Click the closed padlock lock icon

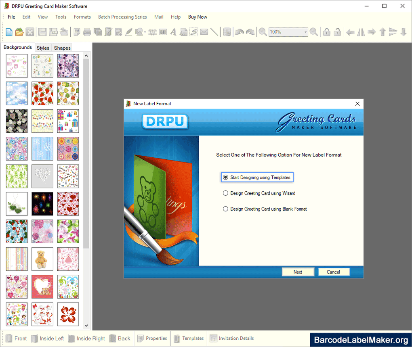(x=327, y=32)
